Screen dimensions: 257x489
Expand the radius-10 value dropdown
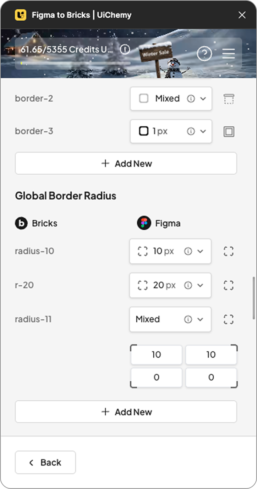click(x=199, y=251)
